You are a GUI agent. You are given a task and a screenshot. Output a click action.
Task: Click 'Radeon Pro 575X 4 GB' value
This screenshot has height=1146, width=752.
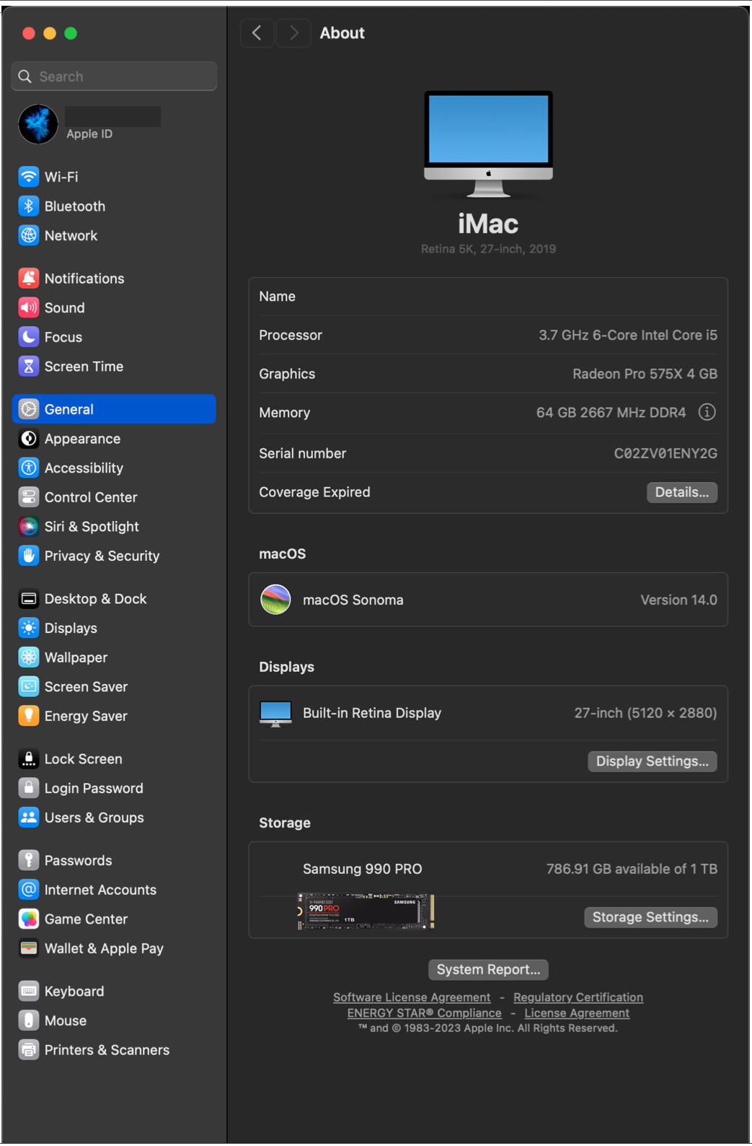[645, 374]
